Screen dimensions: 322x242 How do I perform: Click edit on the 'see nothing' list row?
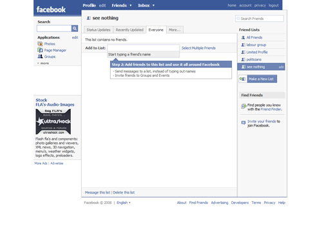tap(281, 67)
